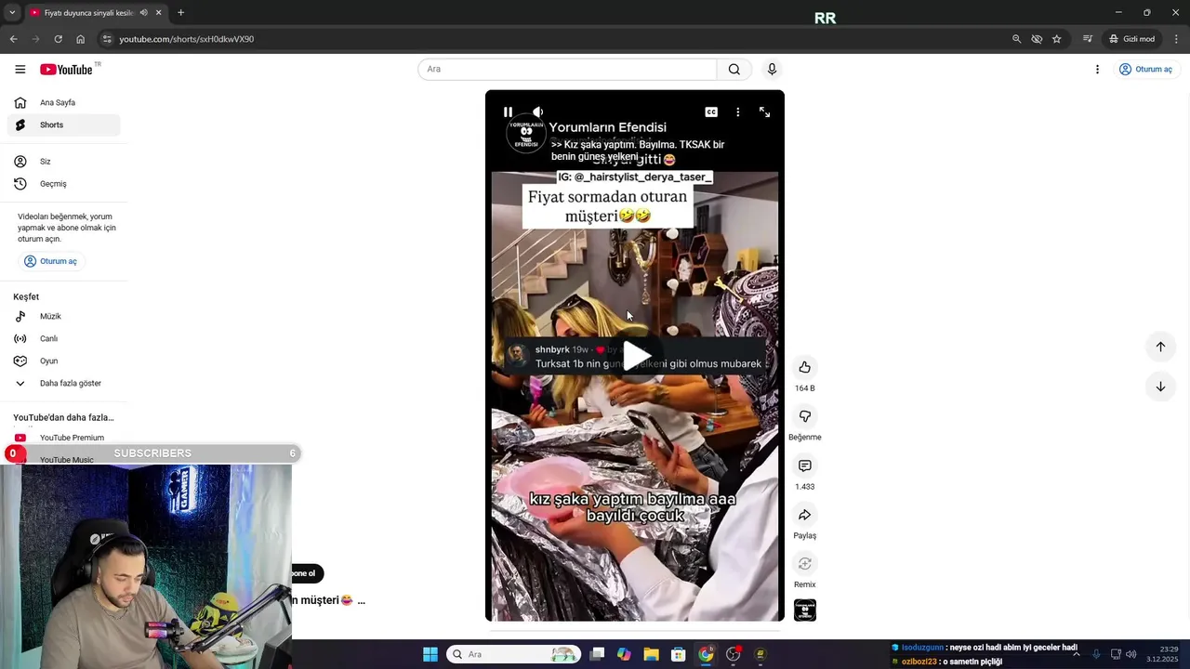
Task: Open Microsoft Store on the taskbar
Action: click(x=679, y=654)
